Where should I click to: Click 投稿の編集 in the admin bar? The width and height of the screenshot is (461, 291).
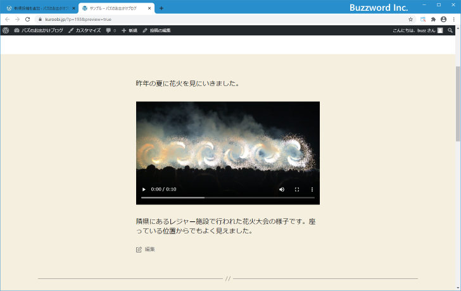tap(156, 30)
